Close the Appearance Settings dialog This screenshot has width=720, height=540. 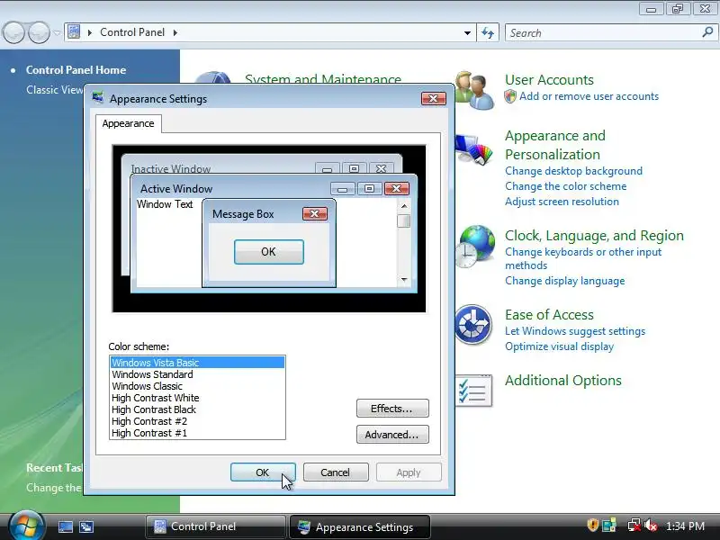pyautogui.click(x=434, y=98)
